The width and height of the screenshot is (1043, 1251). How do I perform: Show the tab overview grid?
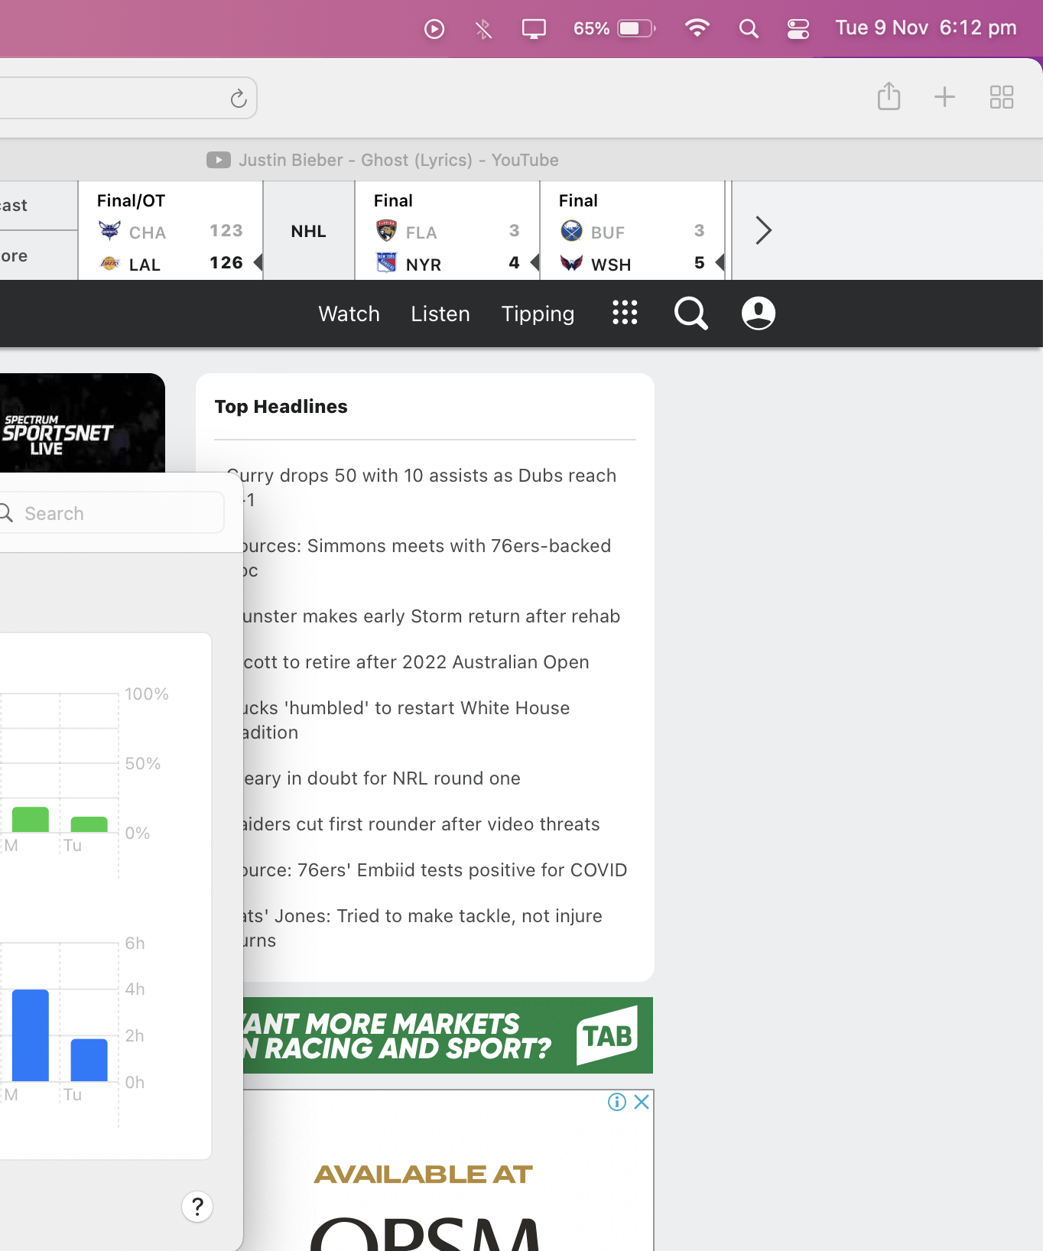click(x=1001, y=97)
